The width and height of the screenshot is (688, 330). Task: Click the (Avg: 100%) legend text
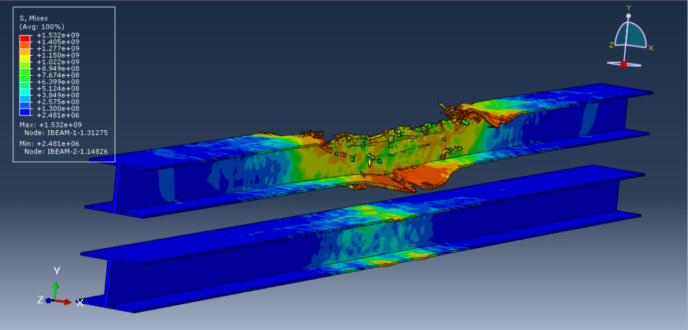(42, 25)
